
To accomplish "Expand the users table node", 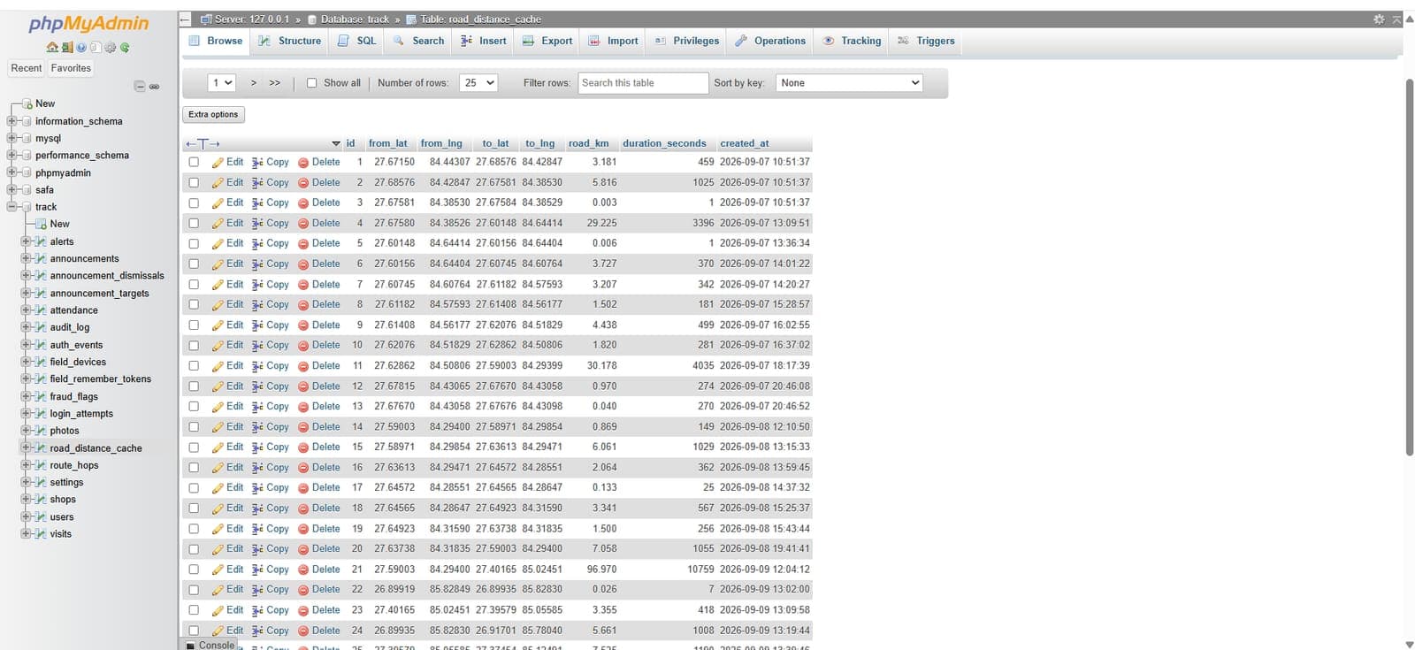I will click(x=26, y=516).
